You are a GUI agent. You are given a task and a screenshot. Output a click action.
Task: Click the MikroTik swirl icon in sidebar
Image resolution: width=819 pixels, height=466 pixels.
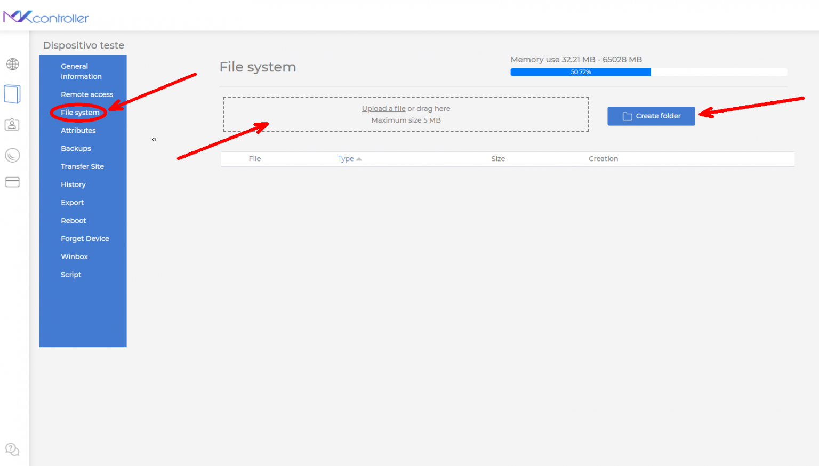pyautogui.click(x=12, y=155)
